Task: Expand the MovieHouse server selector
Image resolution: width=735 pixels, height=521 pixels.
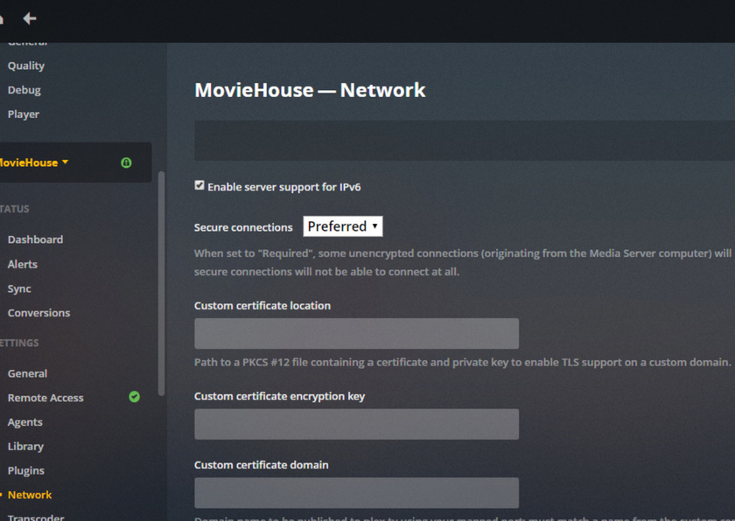Action: click(33, 163)
